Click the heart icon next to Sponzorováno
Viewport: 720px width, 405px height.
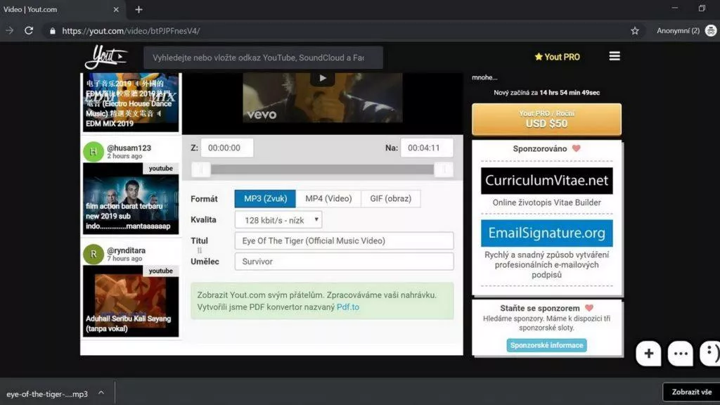(x=577, y=148)
